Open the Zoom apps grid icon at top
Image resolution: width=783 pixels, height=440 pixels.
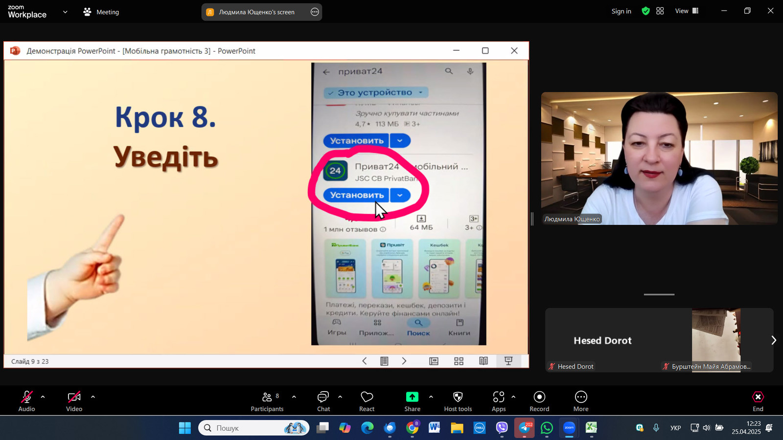point(660,11)
